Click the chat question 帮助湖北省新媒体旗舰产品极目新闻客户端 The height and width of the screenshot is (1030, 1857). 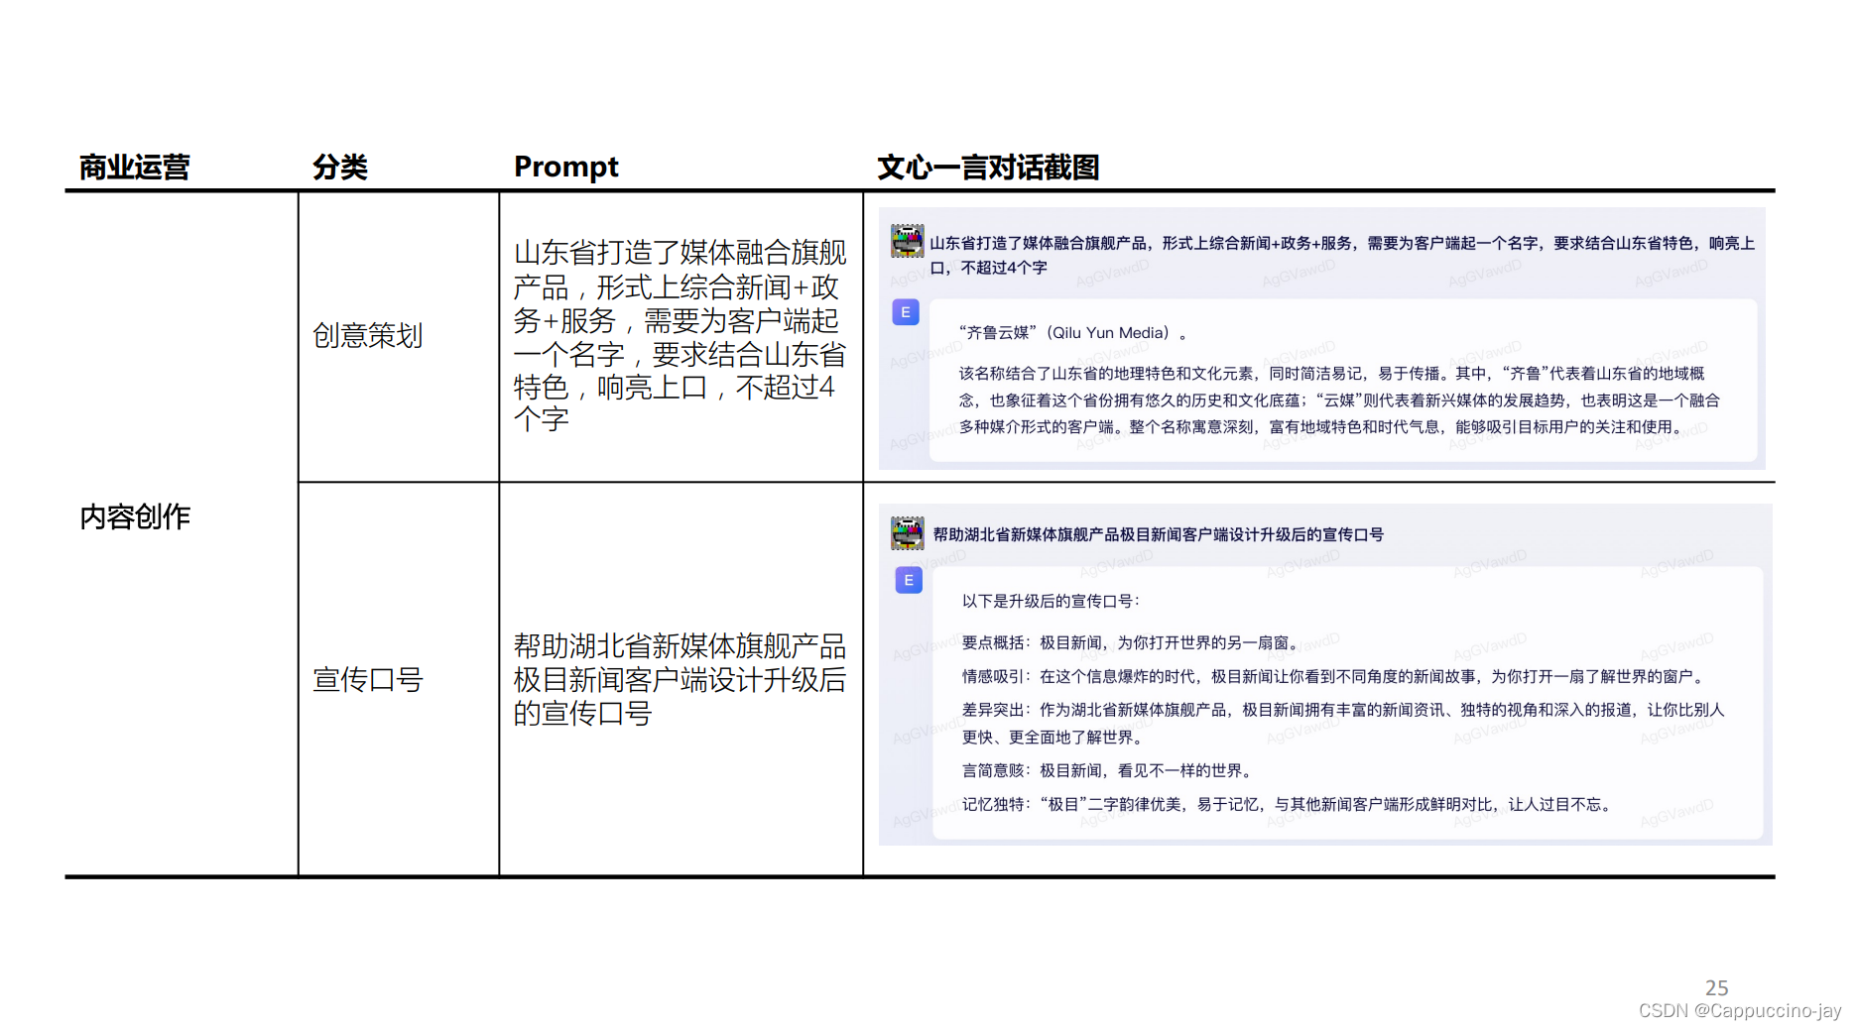[1158, 534]
